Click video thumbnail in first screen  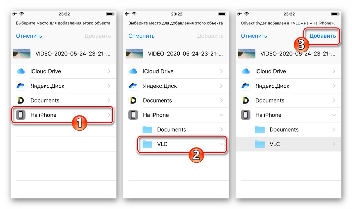point(22,54)
